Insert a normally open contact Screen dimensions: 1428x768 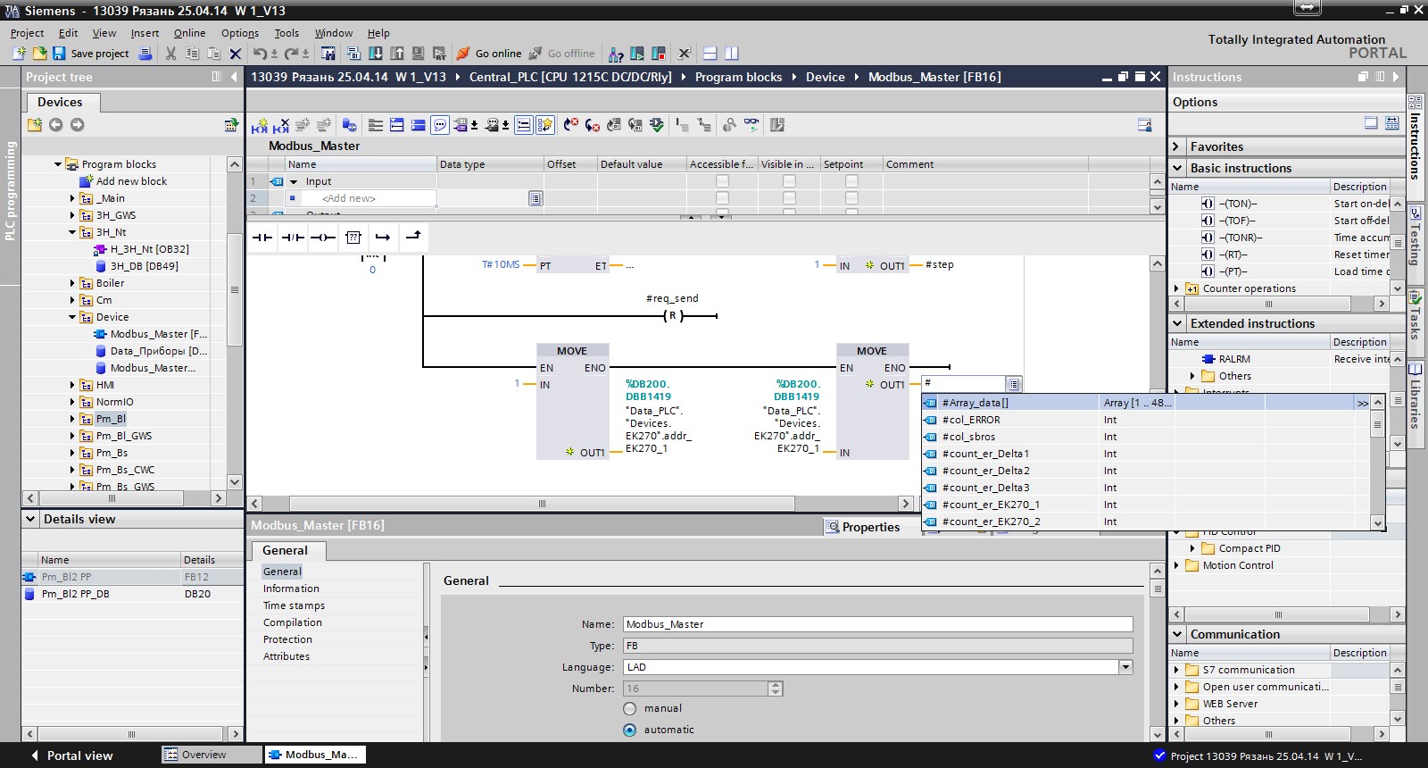262,238
